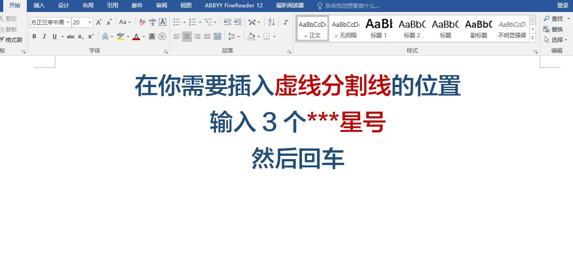Expand the line spacing options
Image resolution: width=573 pixels, height=278 pixels.
click(238, 36)
